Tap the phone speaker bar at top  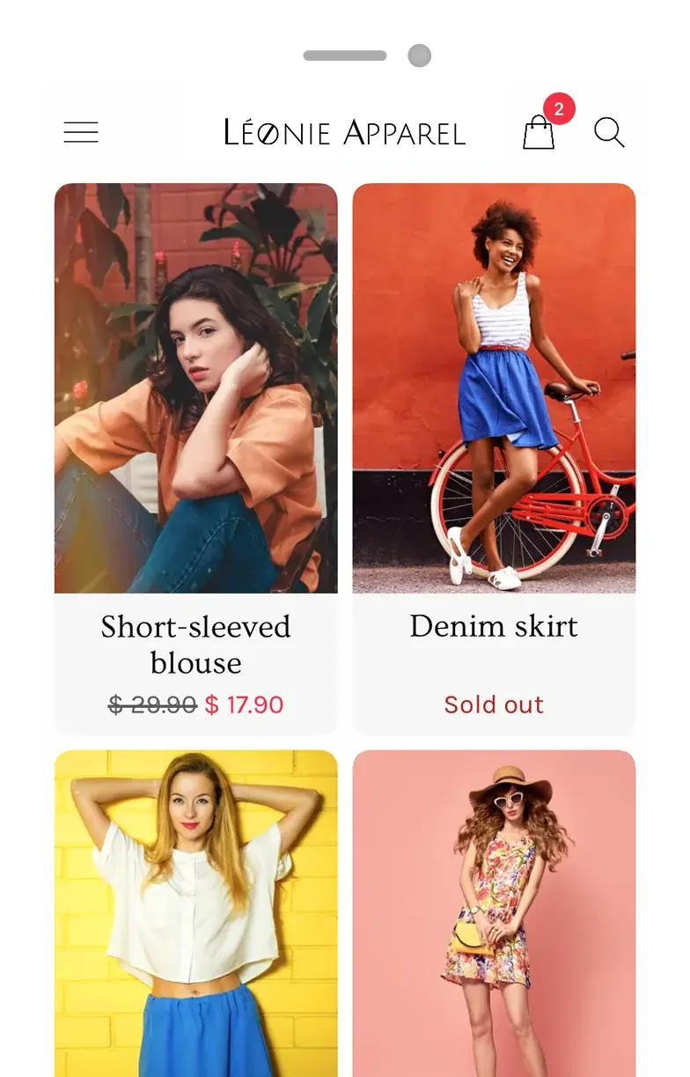coord(345,55)
